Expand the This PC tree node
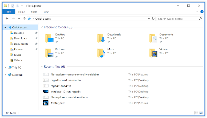207x118 pixels. [5, 67]
